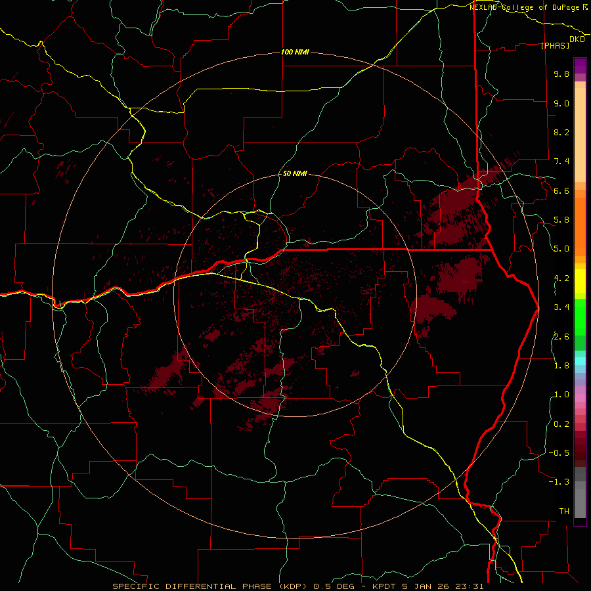The height and width of the screenshot is (591, 591).
Task: Click the 'DKD' label above the color scale
Action: click(x=577, y=39)
